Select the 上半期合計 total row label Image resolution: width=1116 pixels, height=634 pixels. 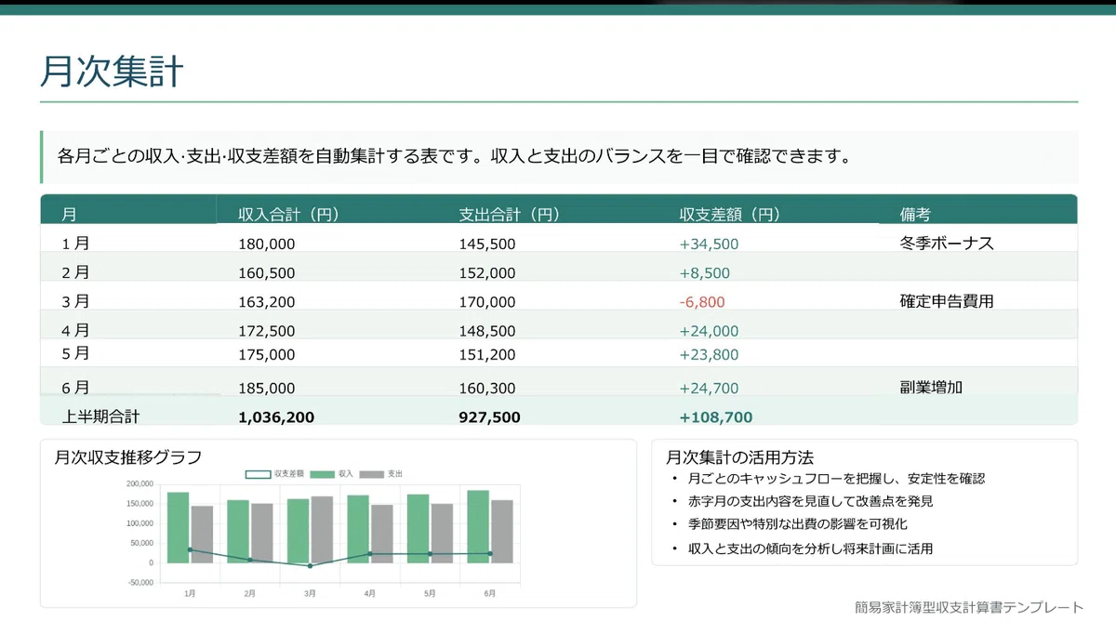tap(100, 417)
